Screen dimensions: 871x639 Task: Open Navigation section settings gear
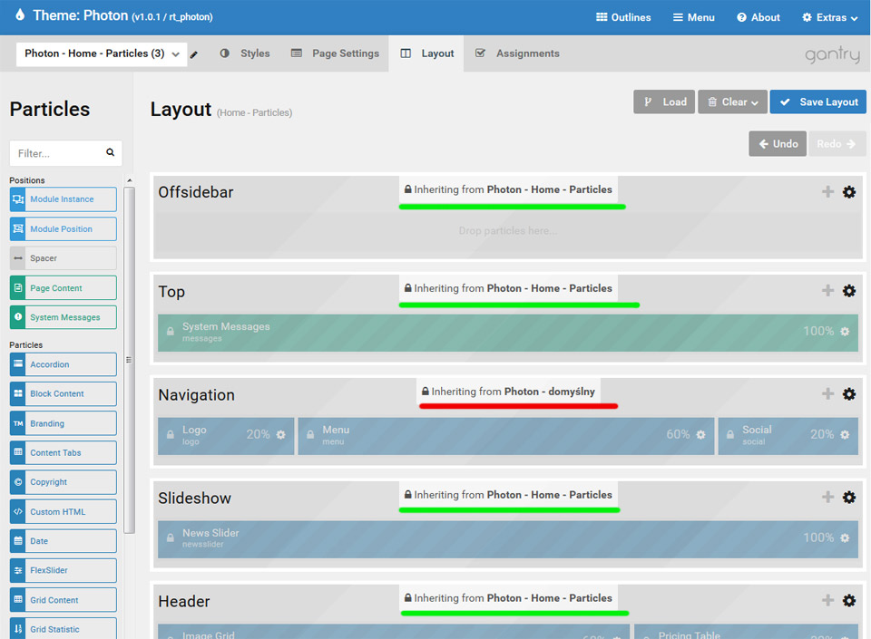tap(849, 394)
